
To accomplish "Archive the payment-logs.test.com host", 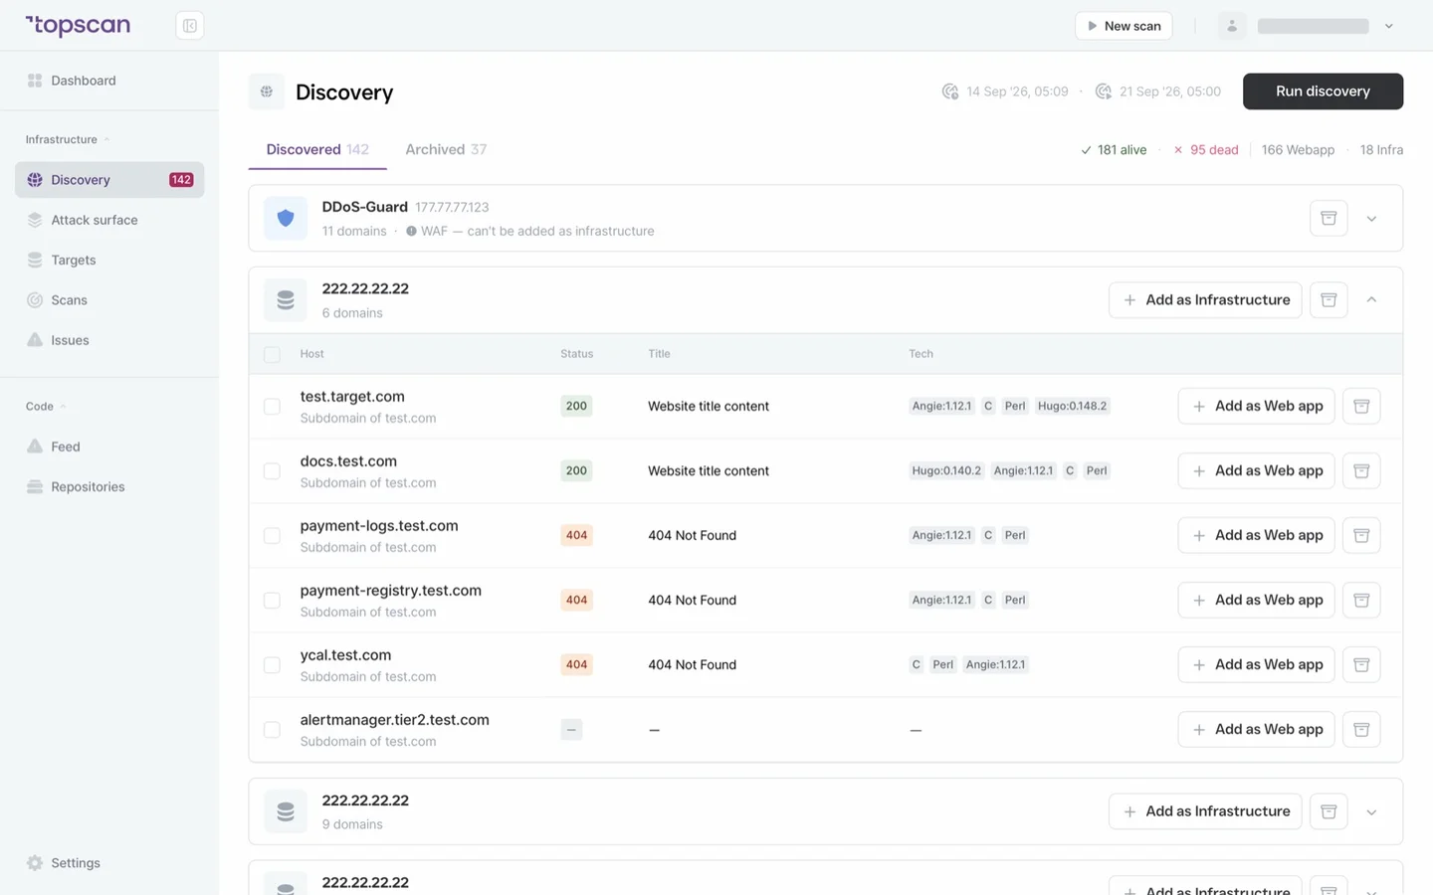I will (x=1361, y=535).
